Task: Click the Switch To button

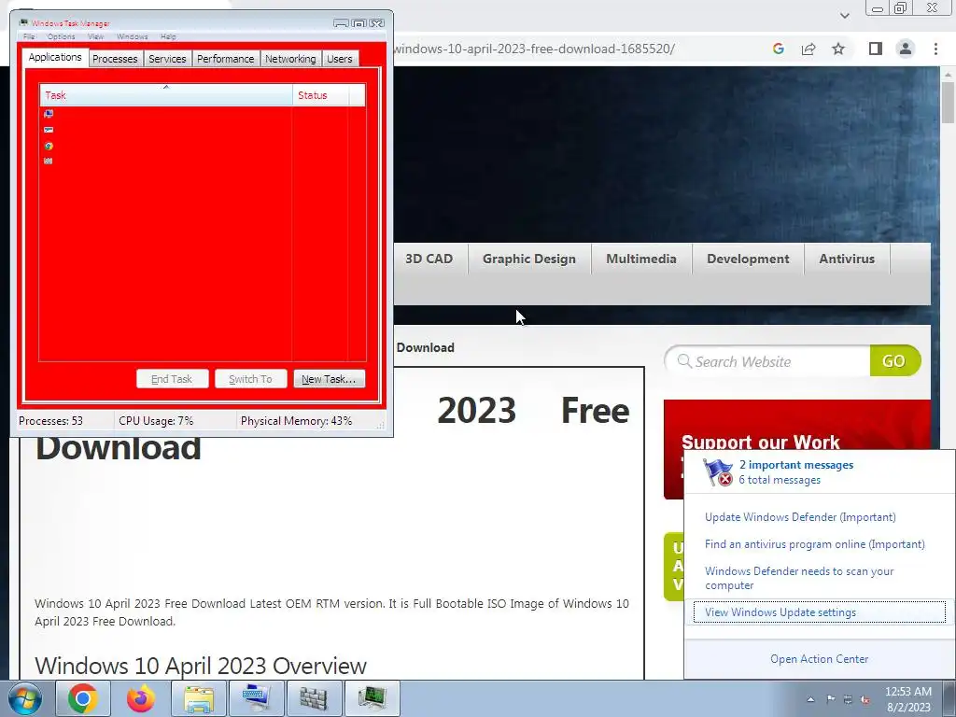Action: (x=250, y=379)
